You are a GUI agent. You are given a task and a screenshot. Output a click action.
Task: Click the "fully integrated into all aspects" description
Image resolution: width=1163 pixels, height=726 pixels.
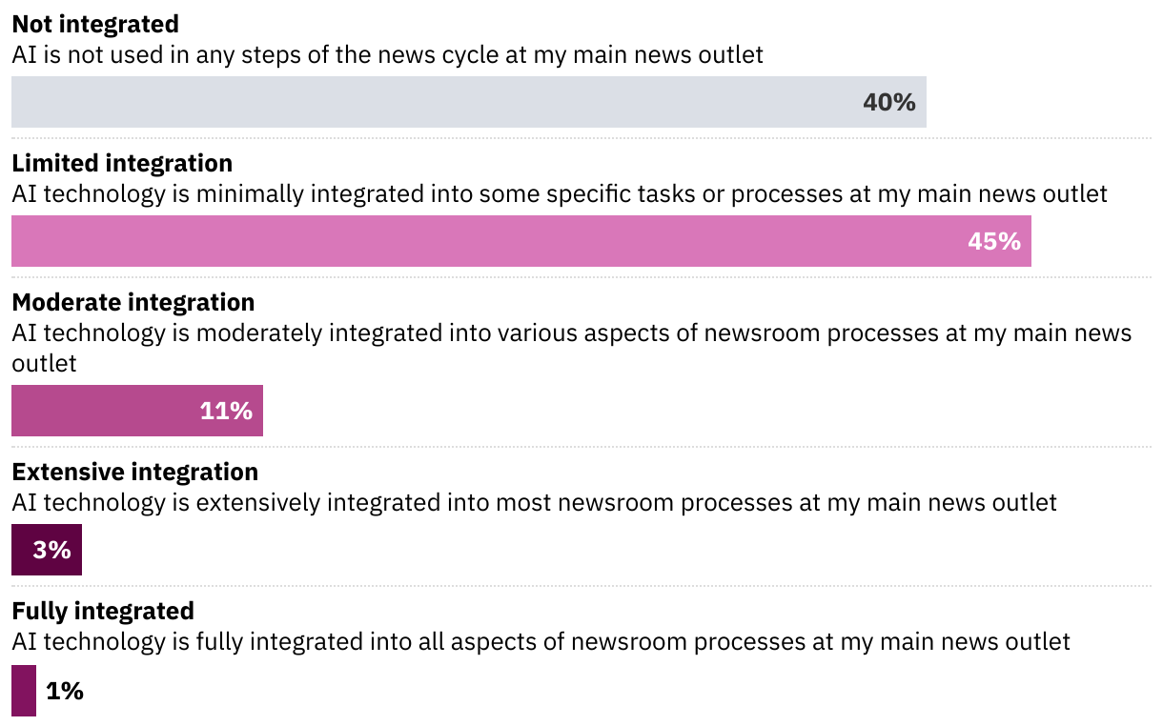(541, 641)
